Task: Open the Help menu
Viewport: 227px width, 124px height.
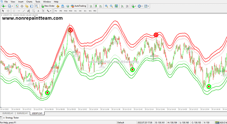Action: (x=56, y=2)
